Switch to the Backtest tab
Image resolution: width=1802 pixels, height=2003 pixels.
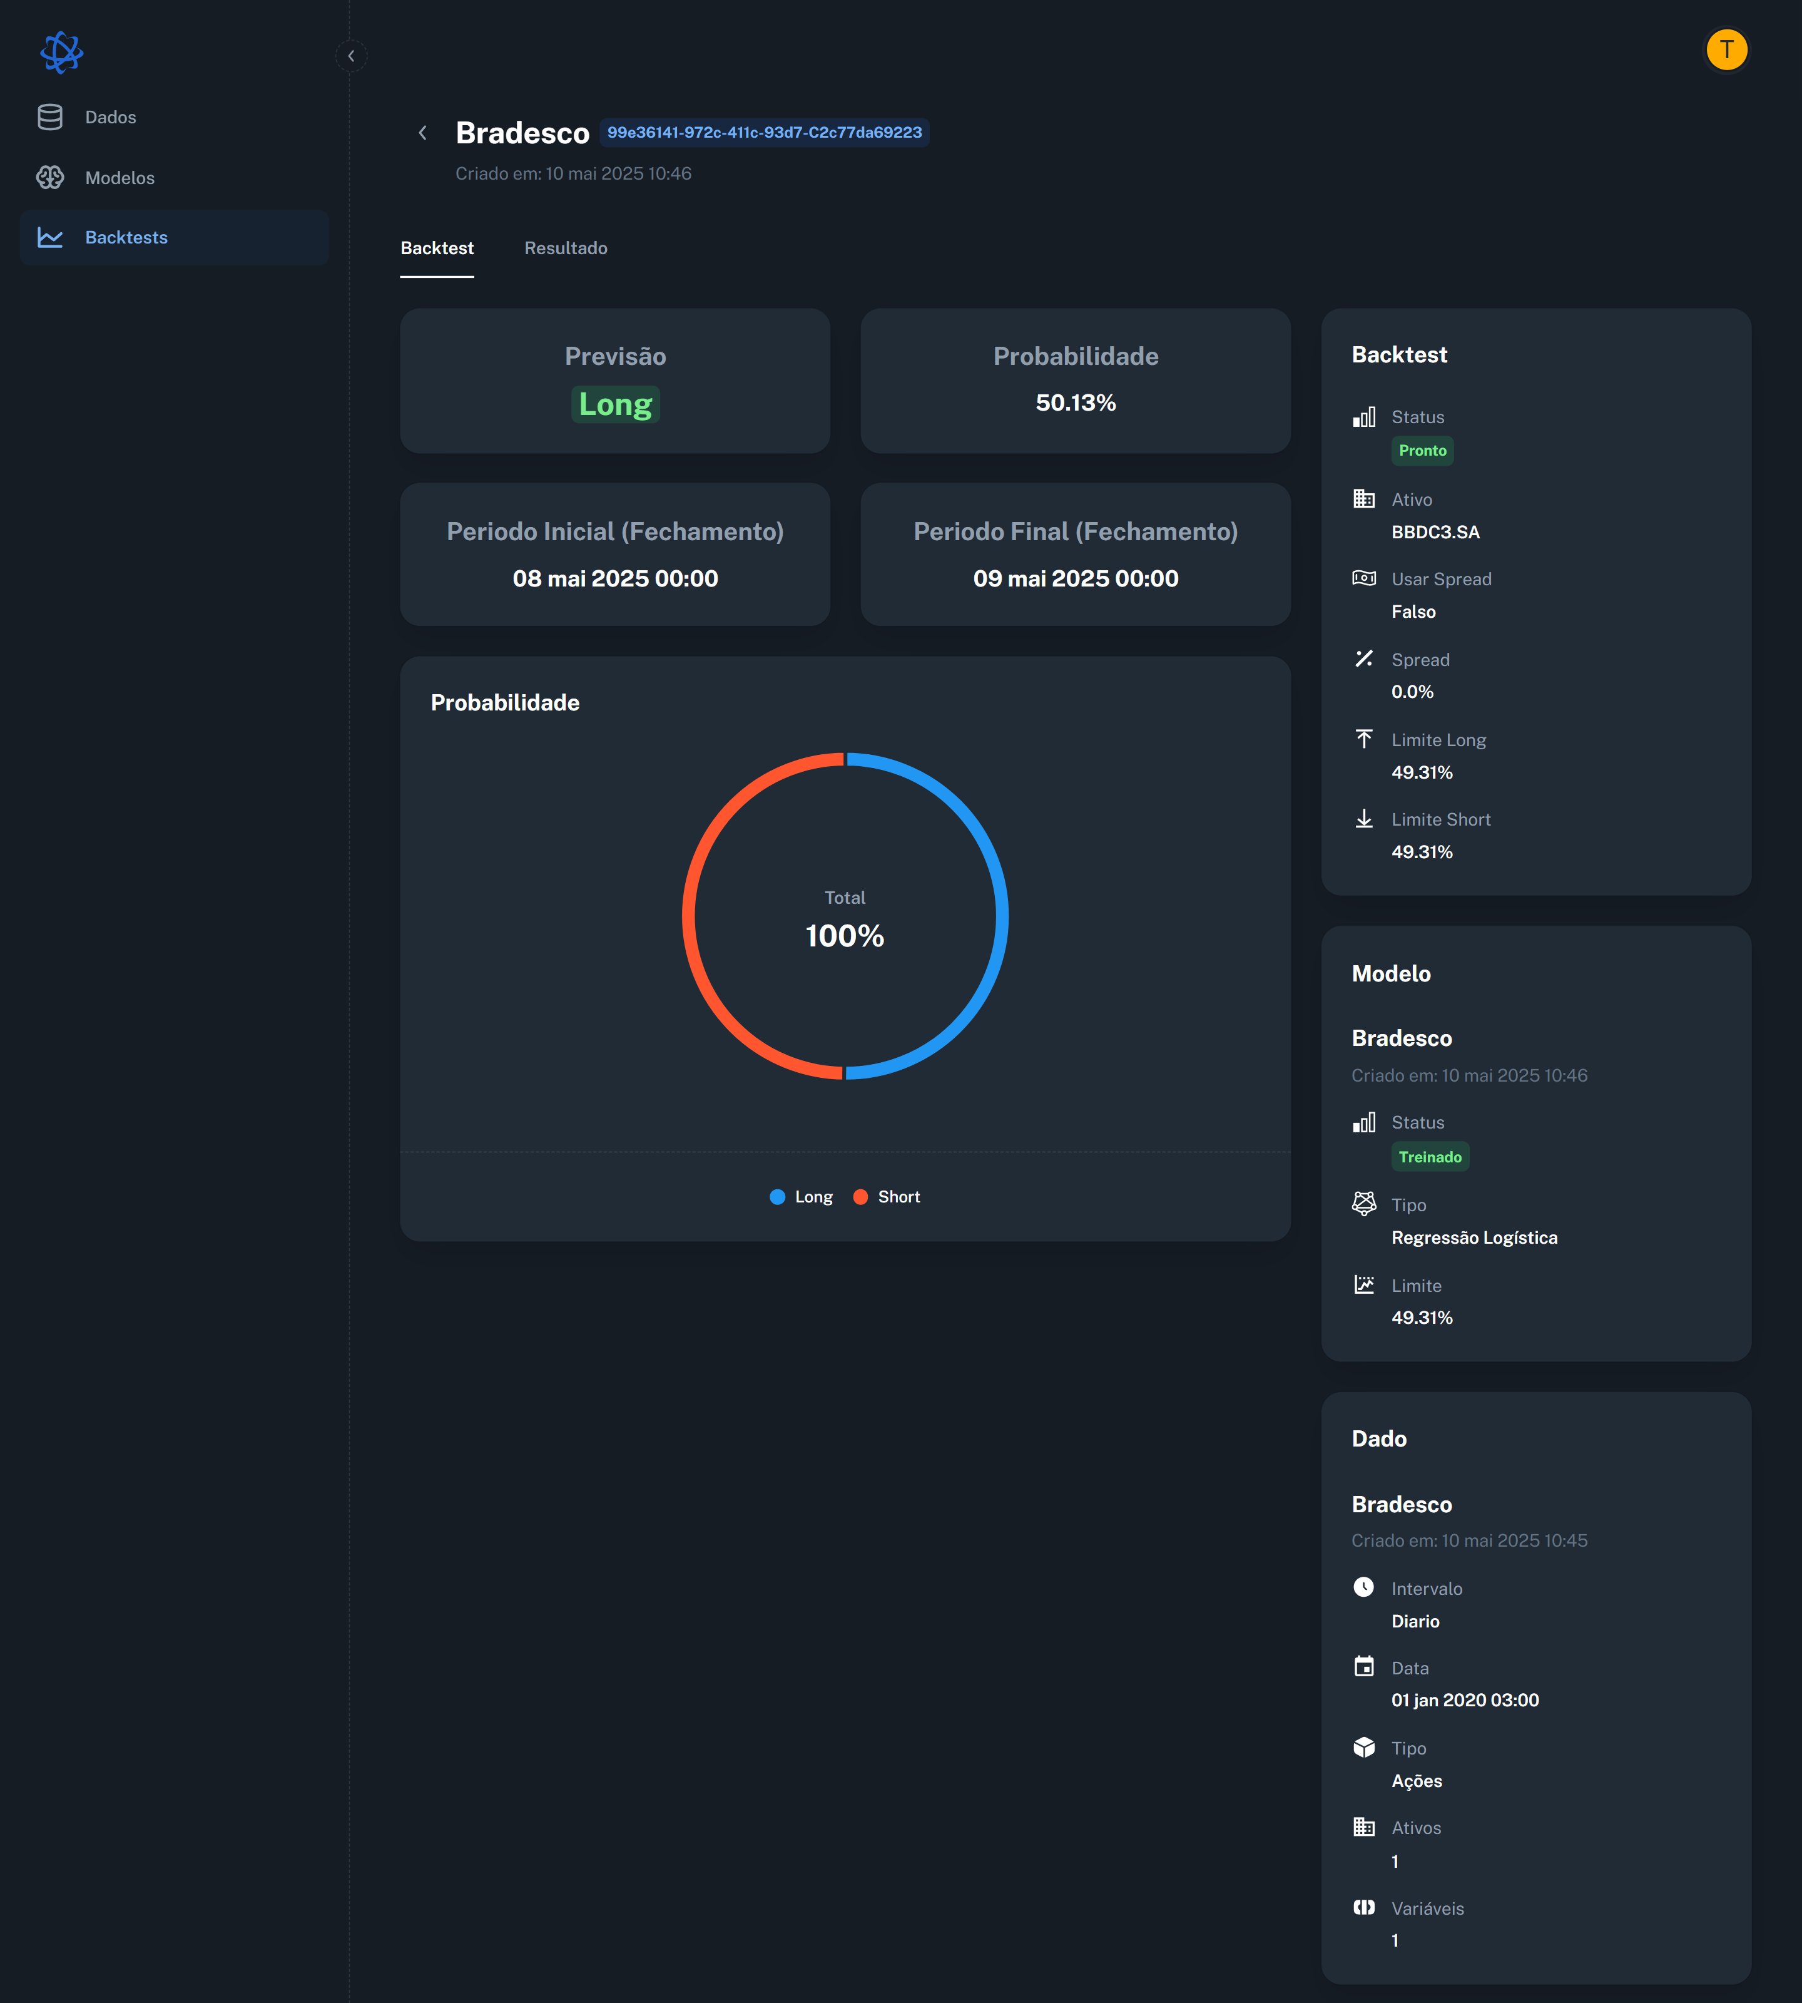tap(437, 248)
